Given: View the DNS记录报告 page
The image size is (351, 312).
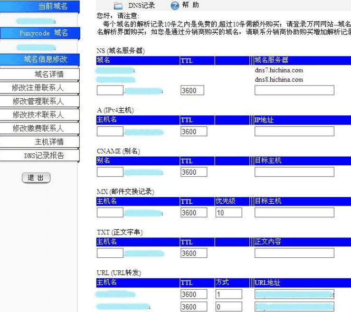Looking at the screenshot, I should pyautogui.click(x=40, y=155).
